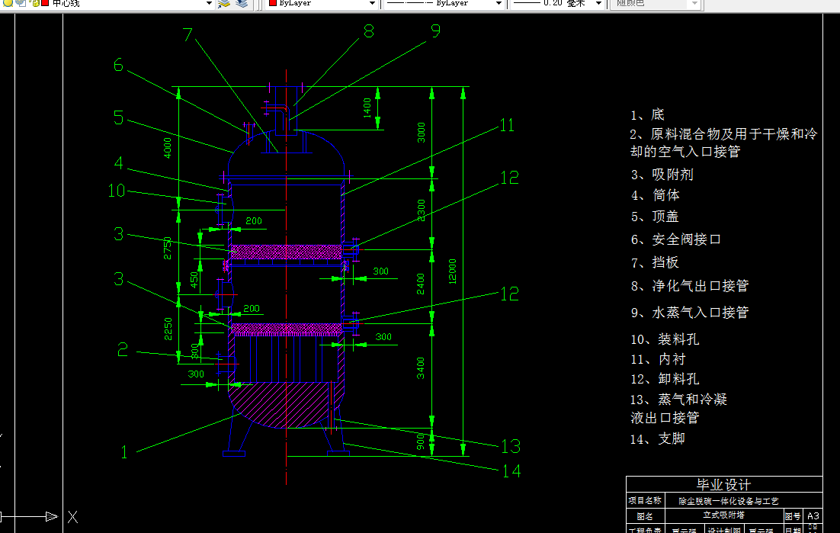Click the red layer color square before 中心线

45,3
